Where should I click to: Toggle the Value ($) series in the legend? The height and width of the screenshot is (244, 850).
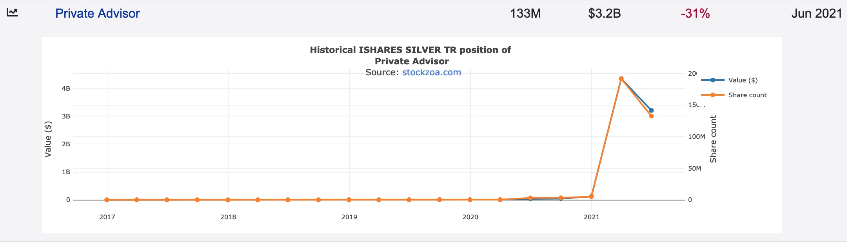click(x=729, y=80)
